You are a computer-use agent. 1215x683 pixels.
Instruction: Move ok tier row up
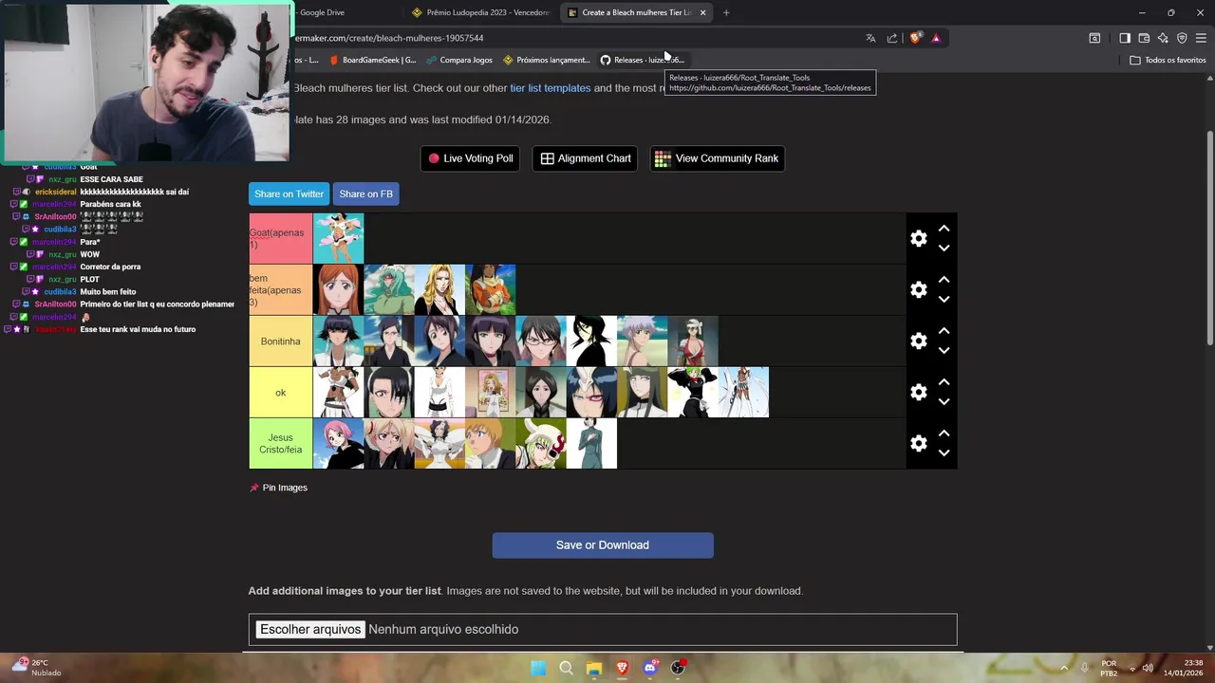coord(944,382)
